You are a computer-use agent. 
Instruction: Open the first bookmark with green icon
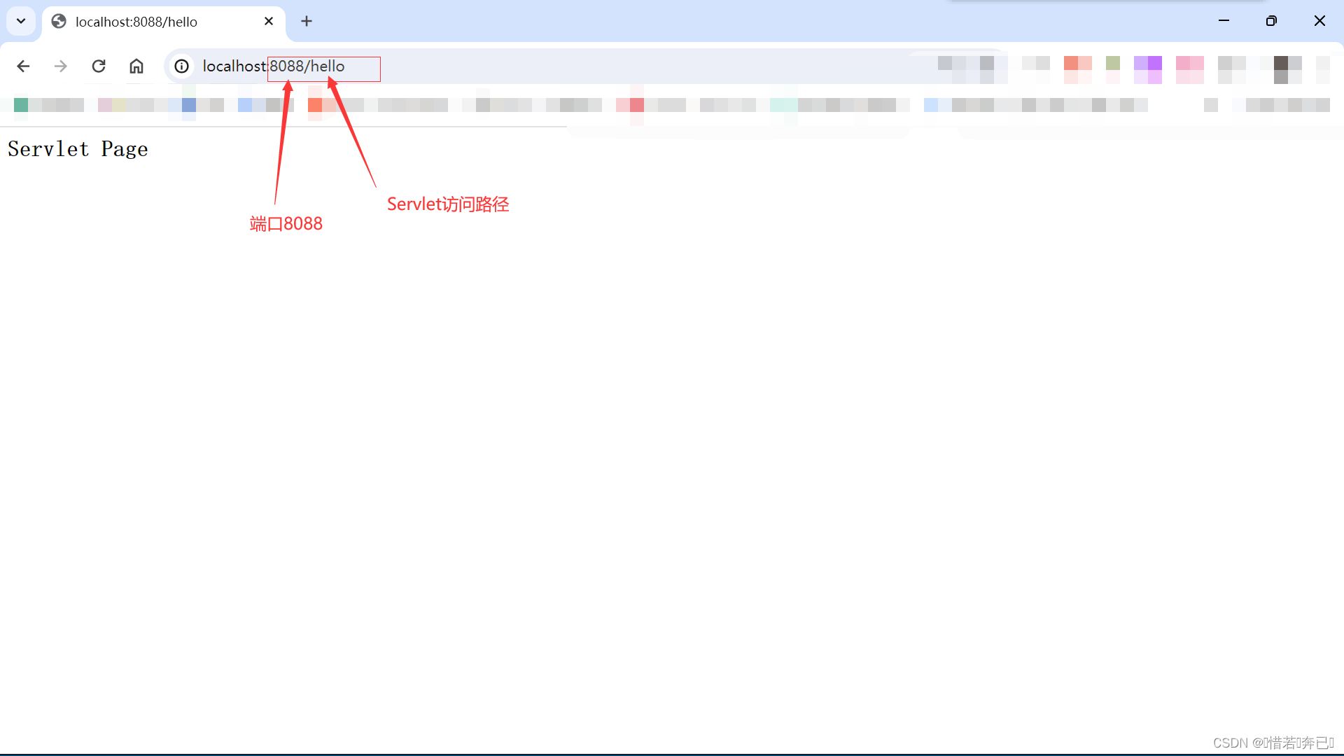click(x=21, y=105)
